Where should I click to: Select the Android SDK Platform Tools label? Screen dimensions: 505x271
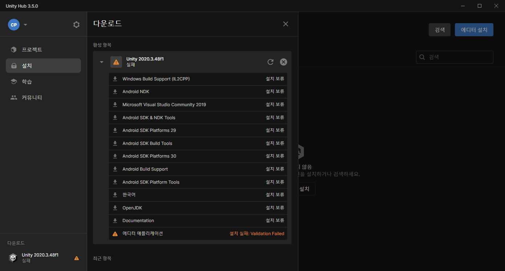click(x=151, y=182)
